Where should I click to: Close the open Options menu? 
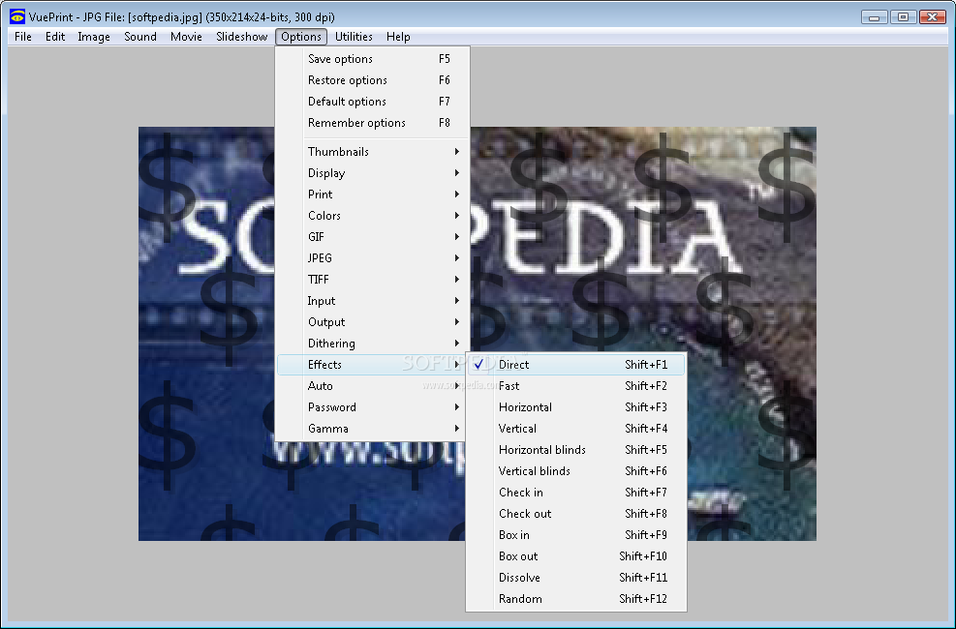pos(301,37)
